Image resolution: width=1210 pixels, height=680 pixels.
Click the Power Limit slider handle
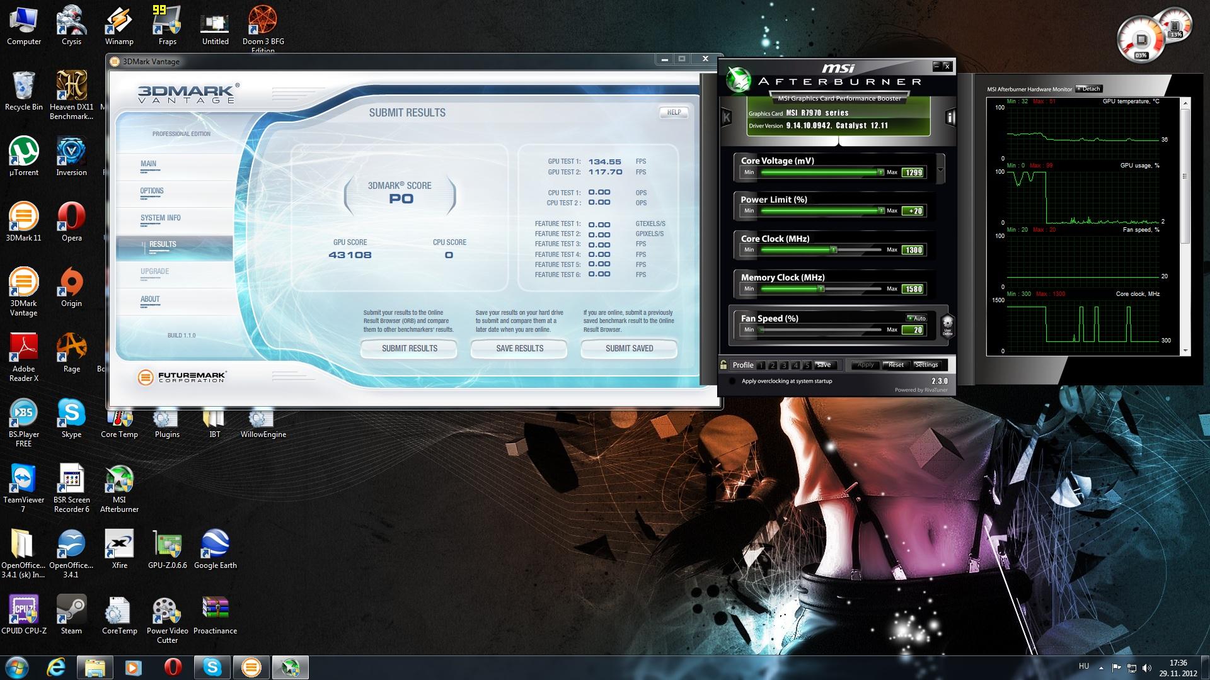click(x=881, y=211)
